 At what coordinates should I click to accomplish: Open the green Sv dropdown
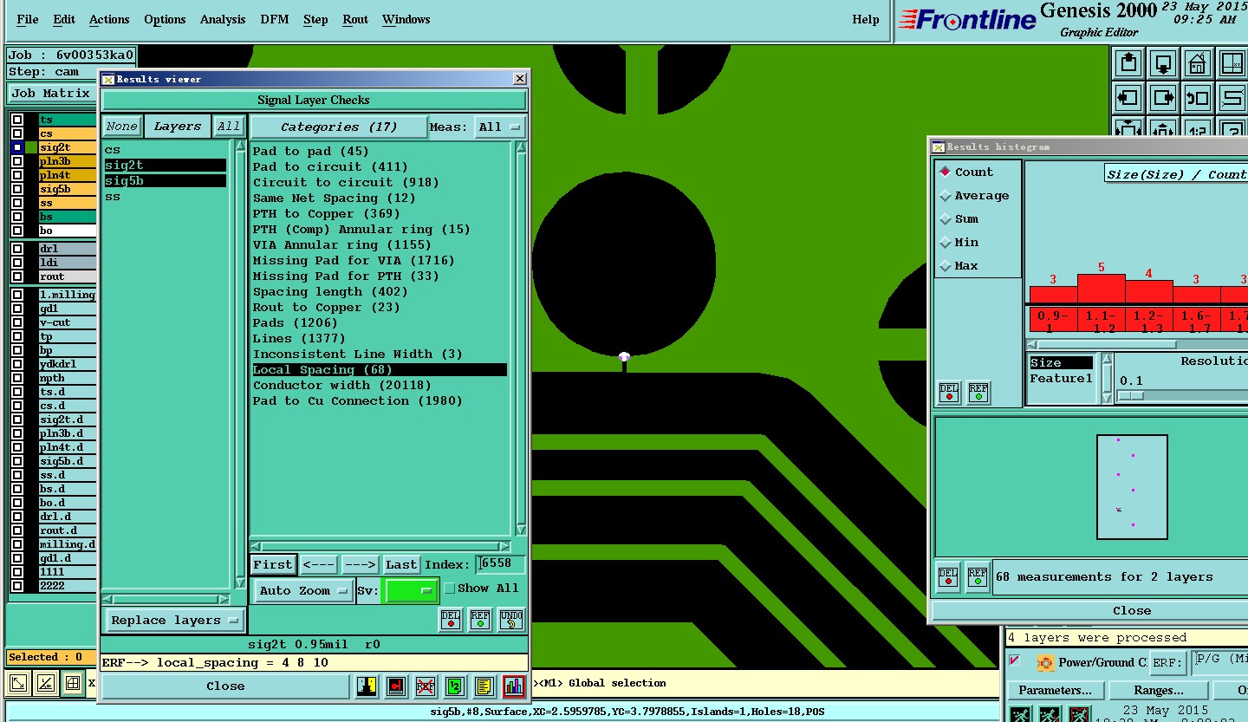[411, 591]
